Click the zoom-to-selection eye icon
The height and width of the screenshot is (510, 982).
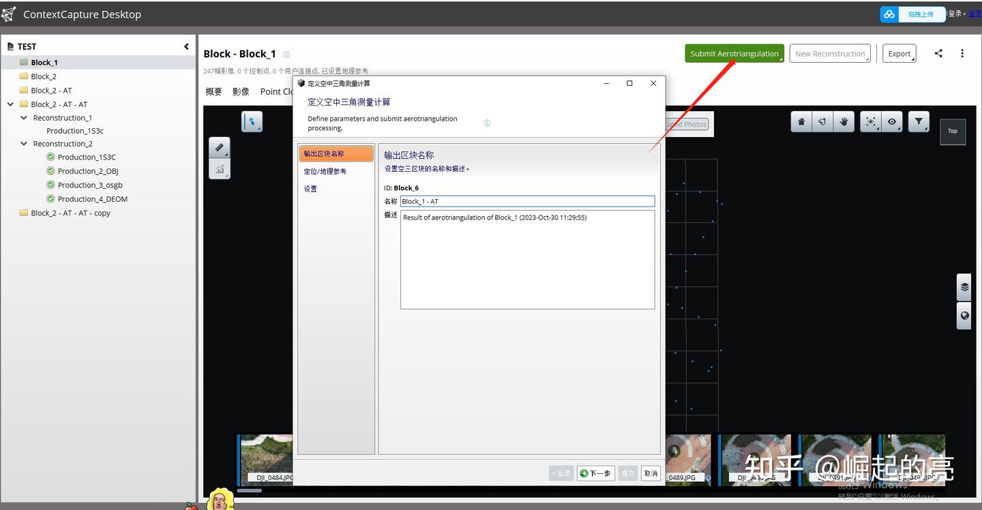tap(870, 121)
